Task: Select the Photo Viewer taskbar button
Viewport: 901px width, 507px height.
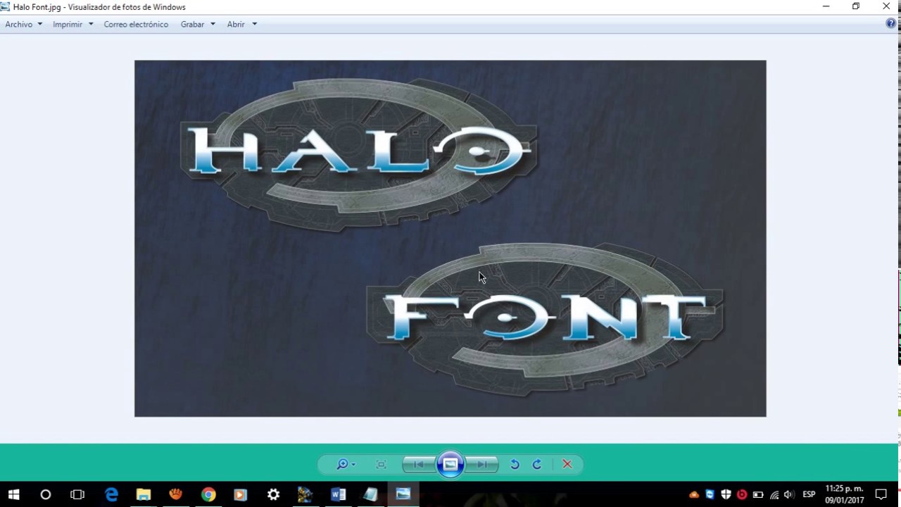Action: [403, 494]
